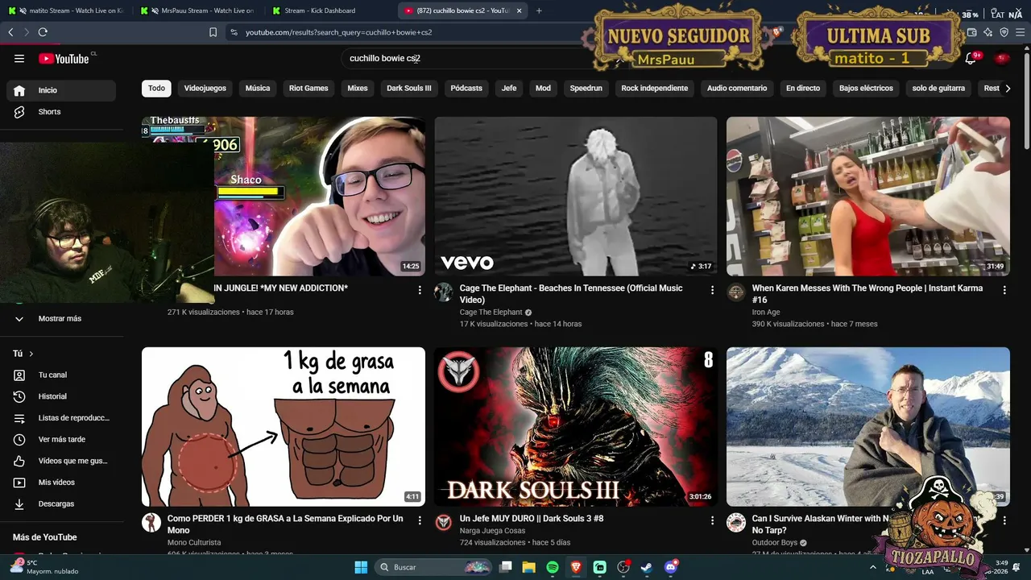Filter by En directo chip
This screenshot has height=580, width=1031.
(x=803, y=88)
